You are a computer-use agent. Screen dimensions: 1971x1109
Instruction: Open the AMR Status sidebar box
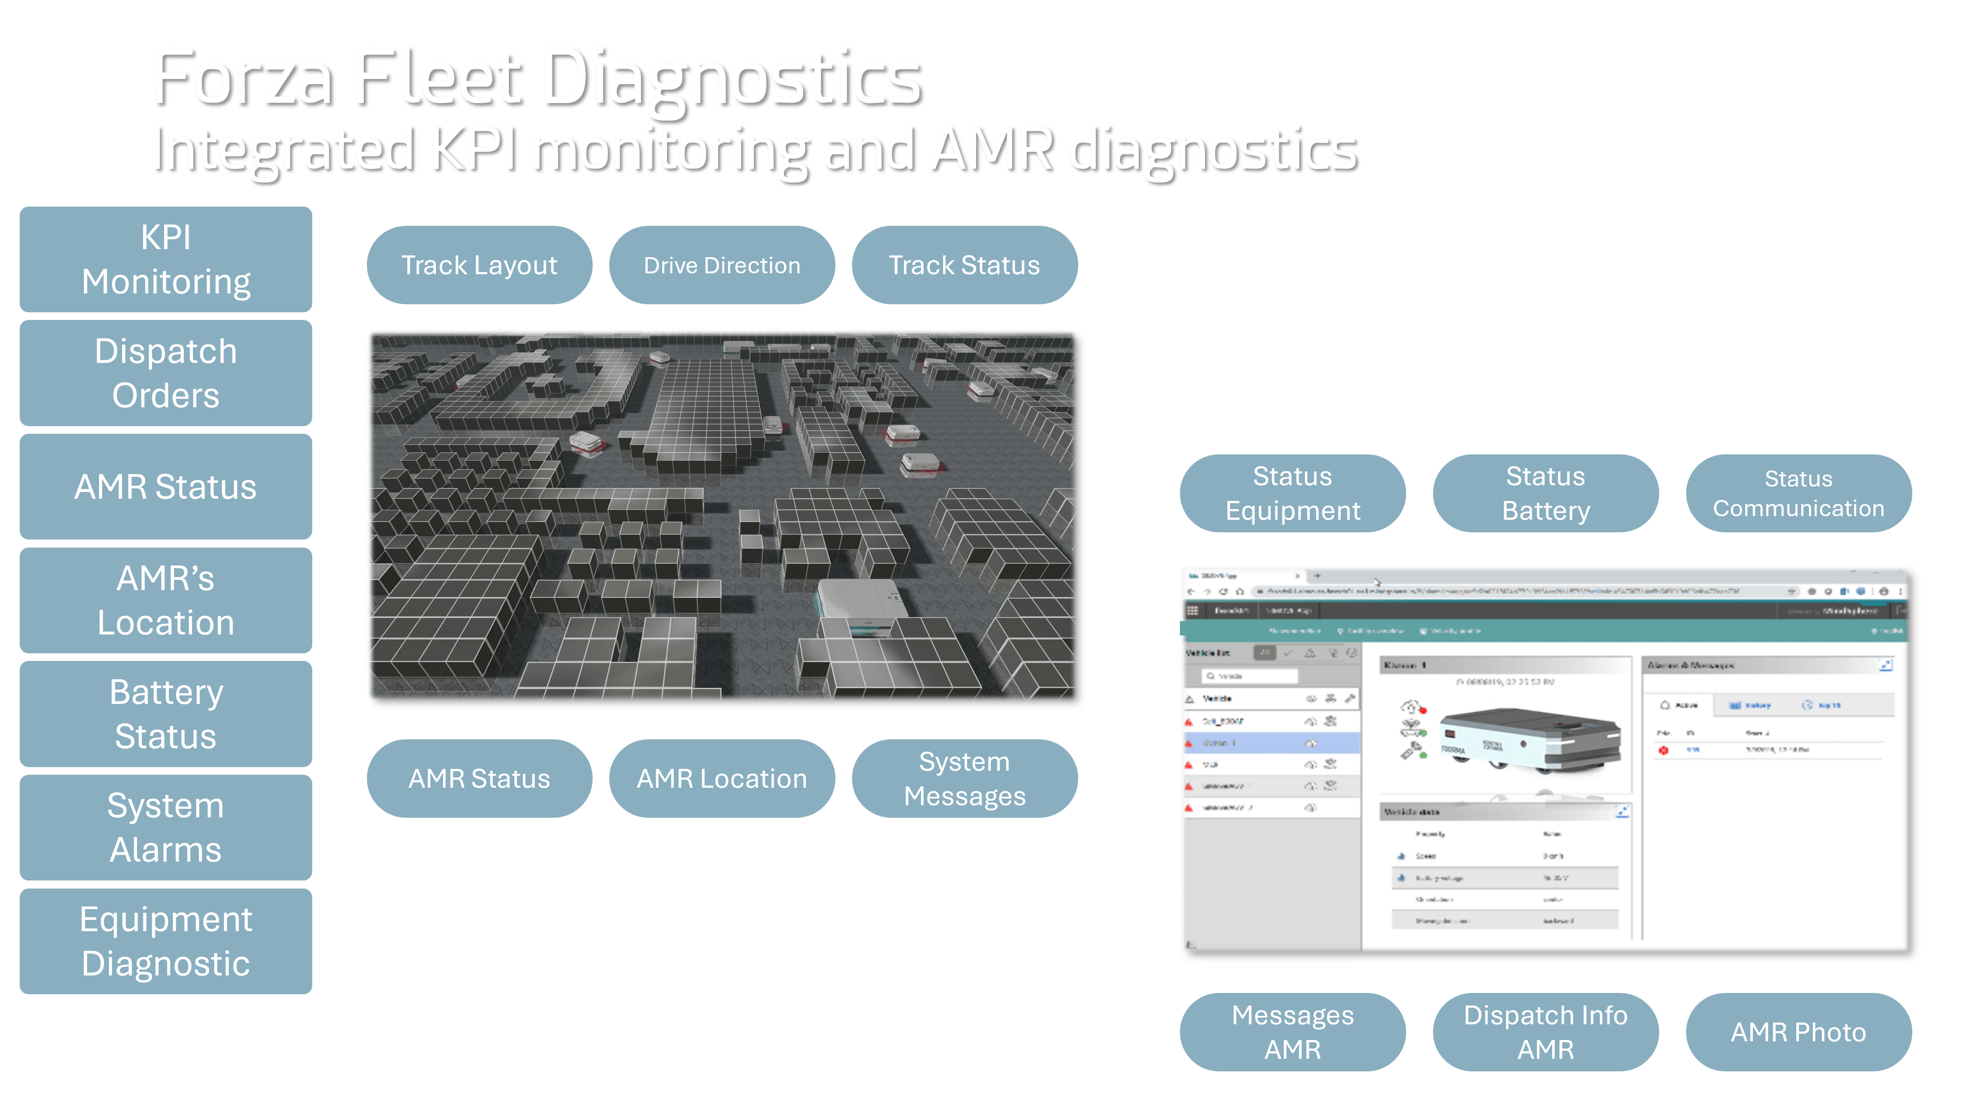[166, 487]
